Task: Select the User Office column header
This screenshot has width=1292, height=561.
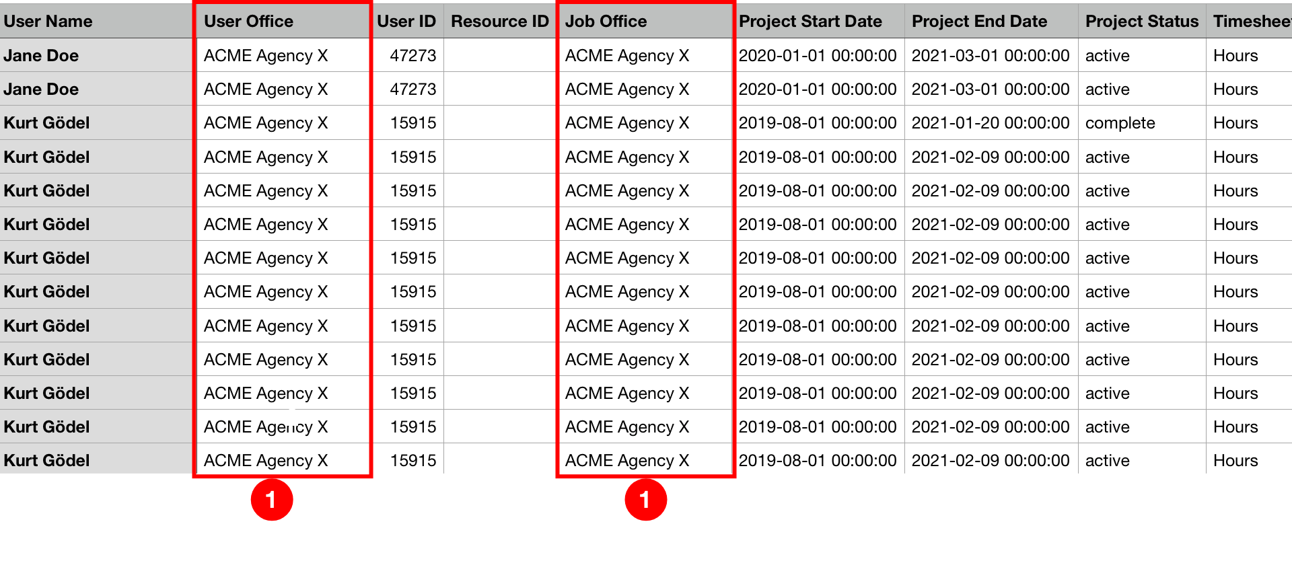Action: [x=282, y=21]
